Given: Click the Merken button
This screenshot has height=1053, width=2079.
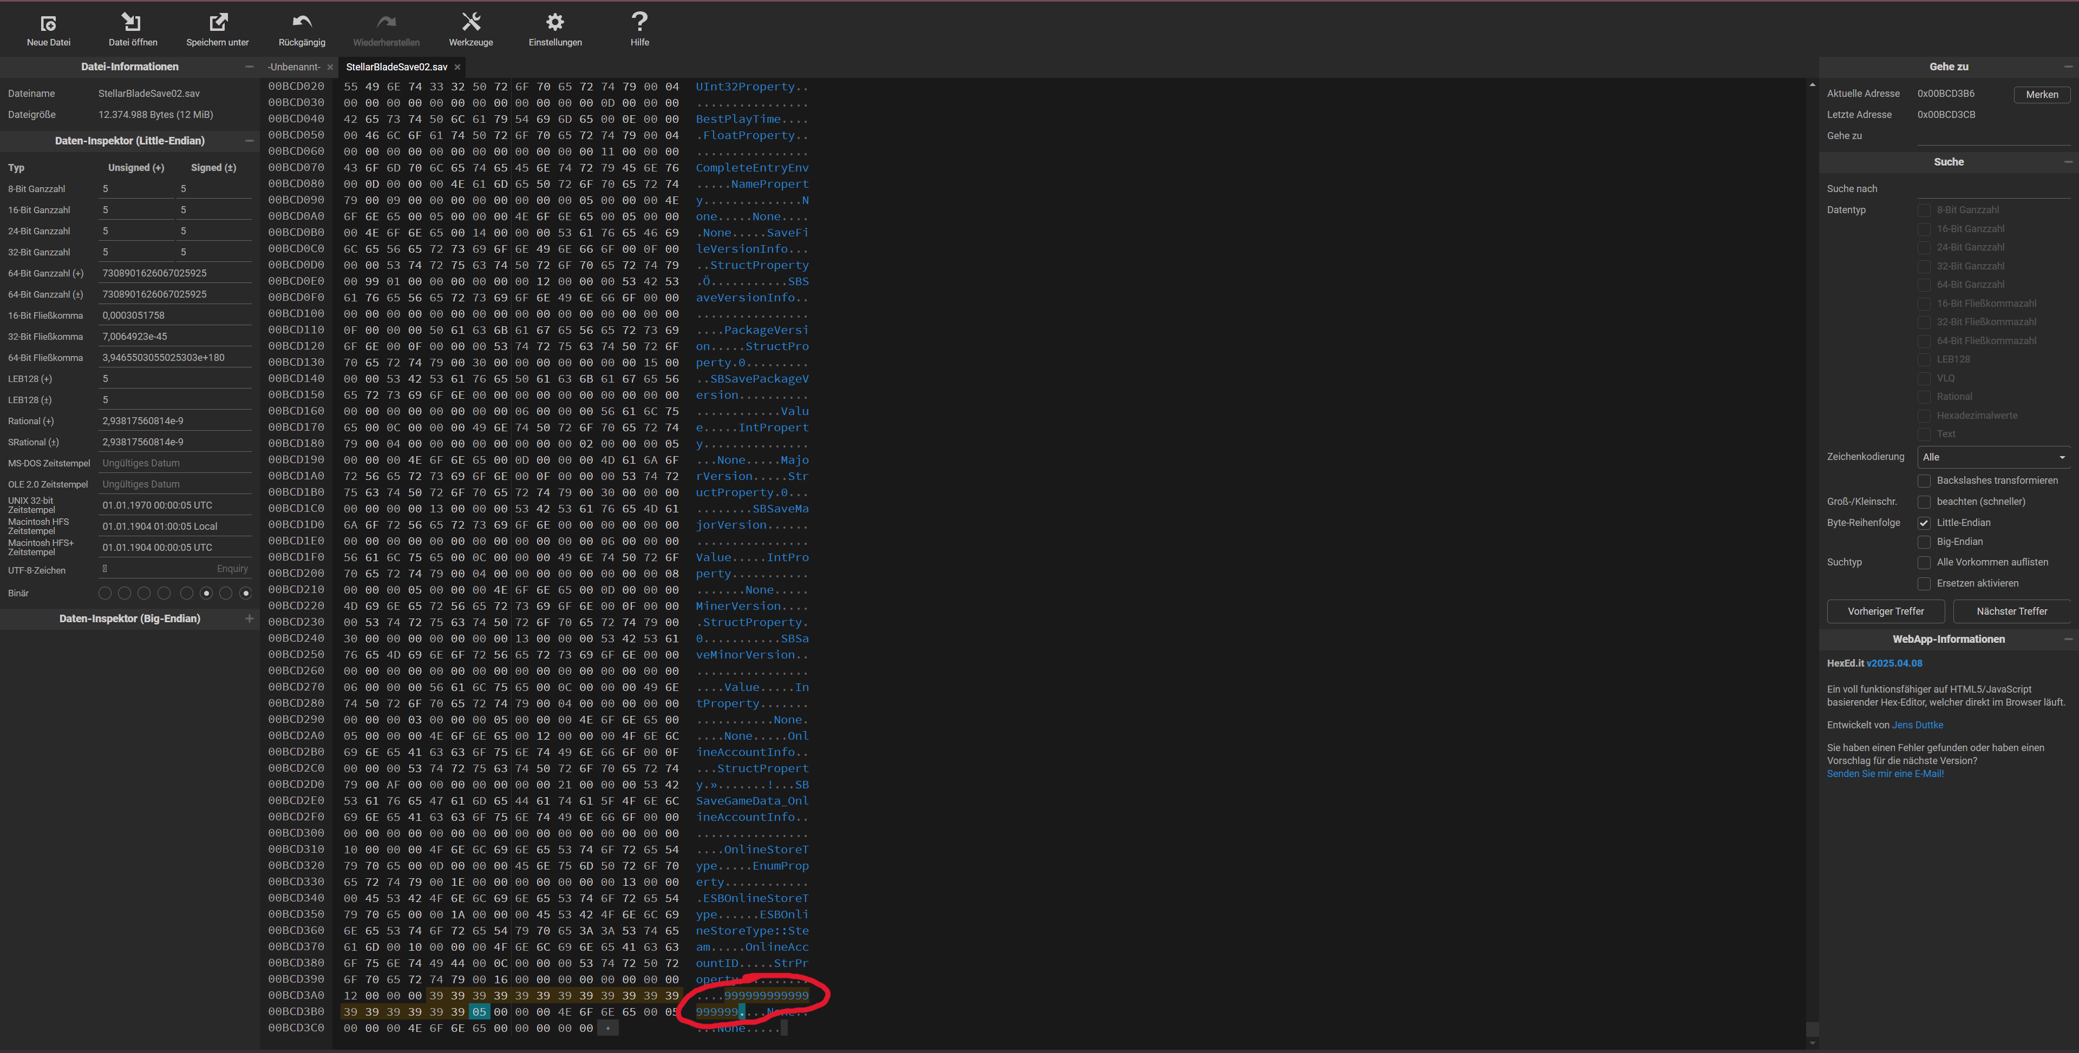Looking at the screenshot, I should tap(2042, 94).
